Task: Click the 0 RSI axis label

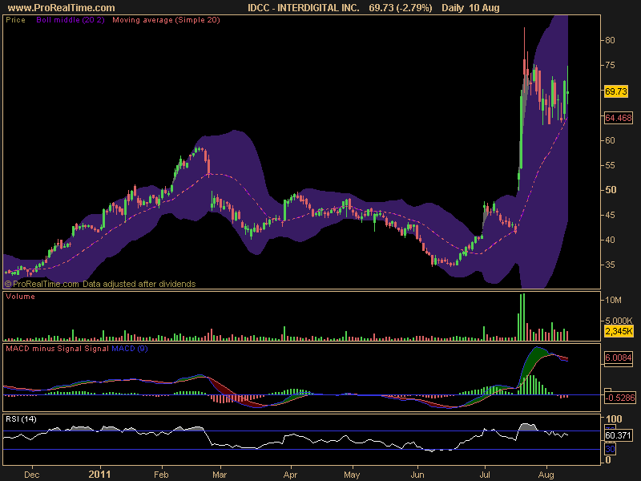Action: click(x=608, y=460)
